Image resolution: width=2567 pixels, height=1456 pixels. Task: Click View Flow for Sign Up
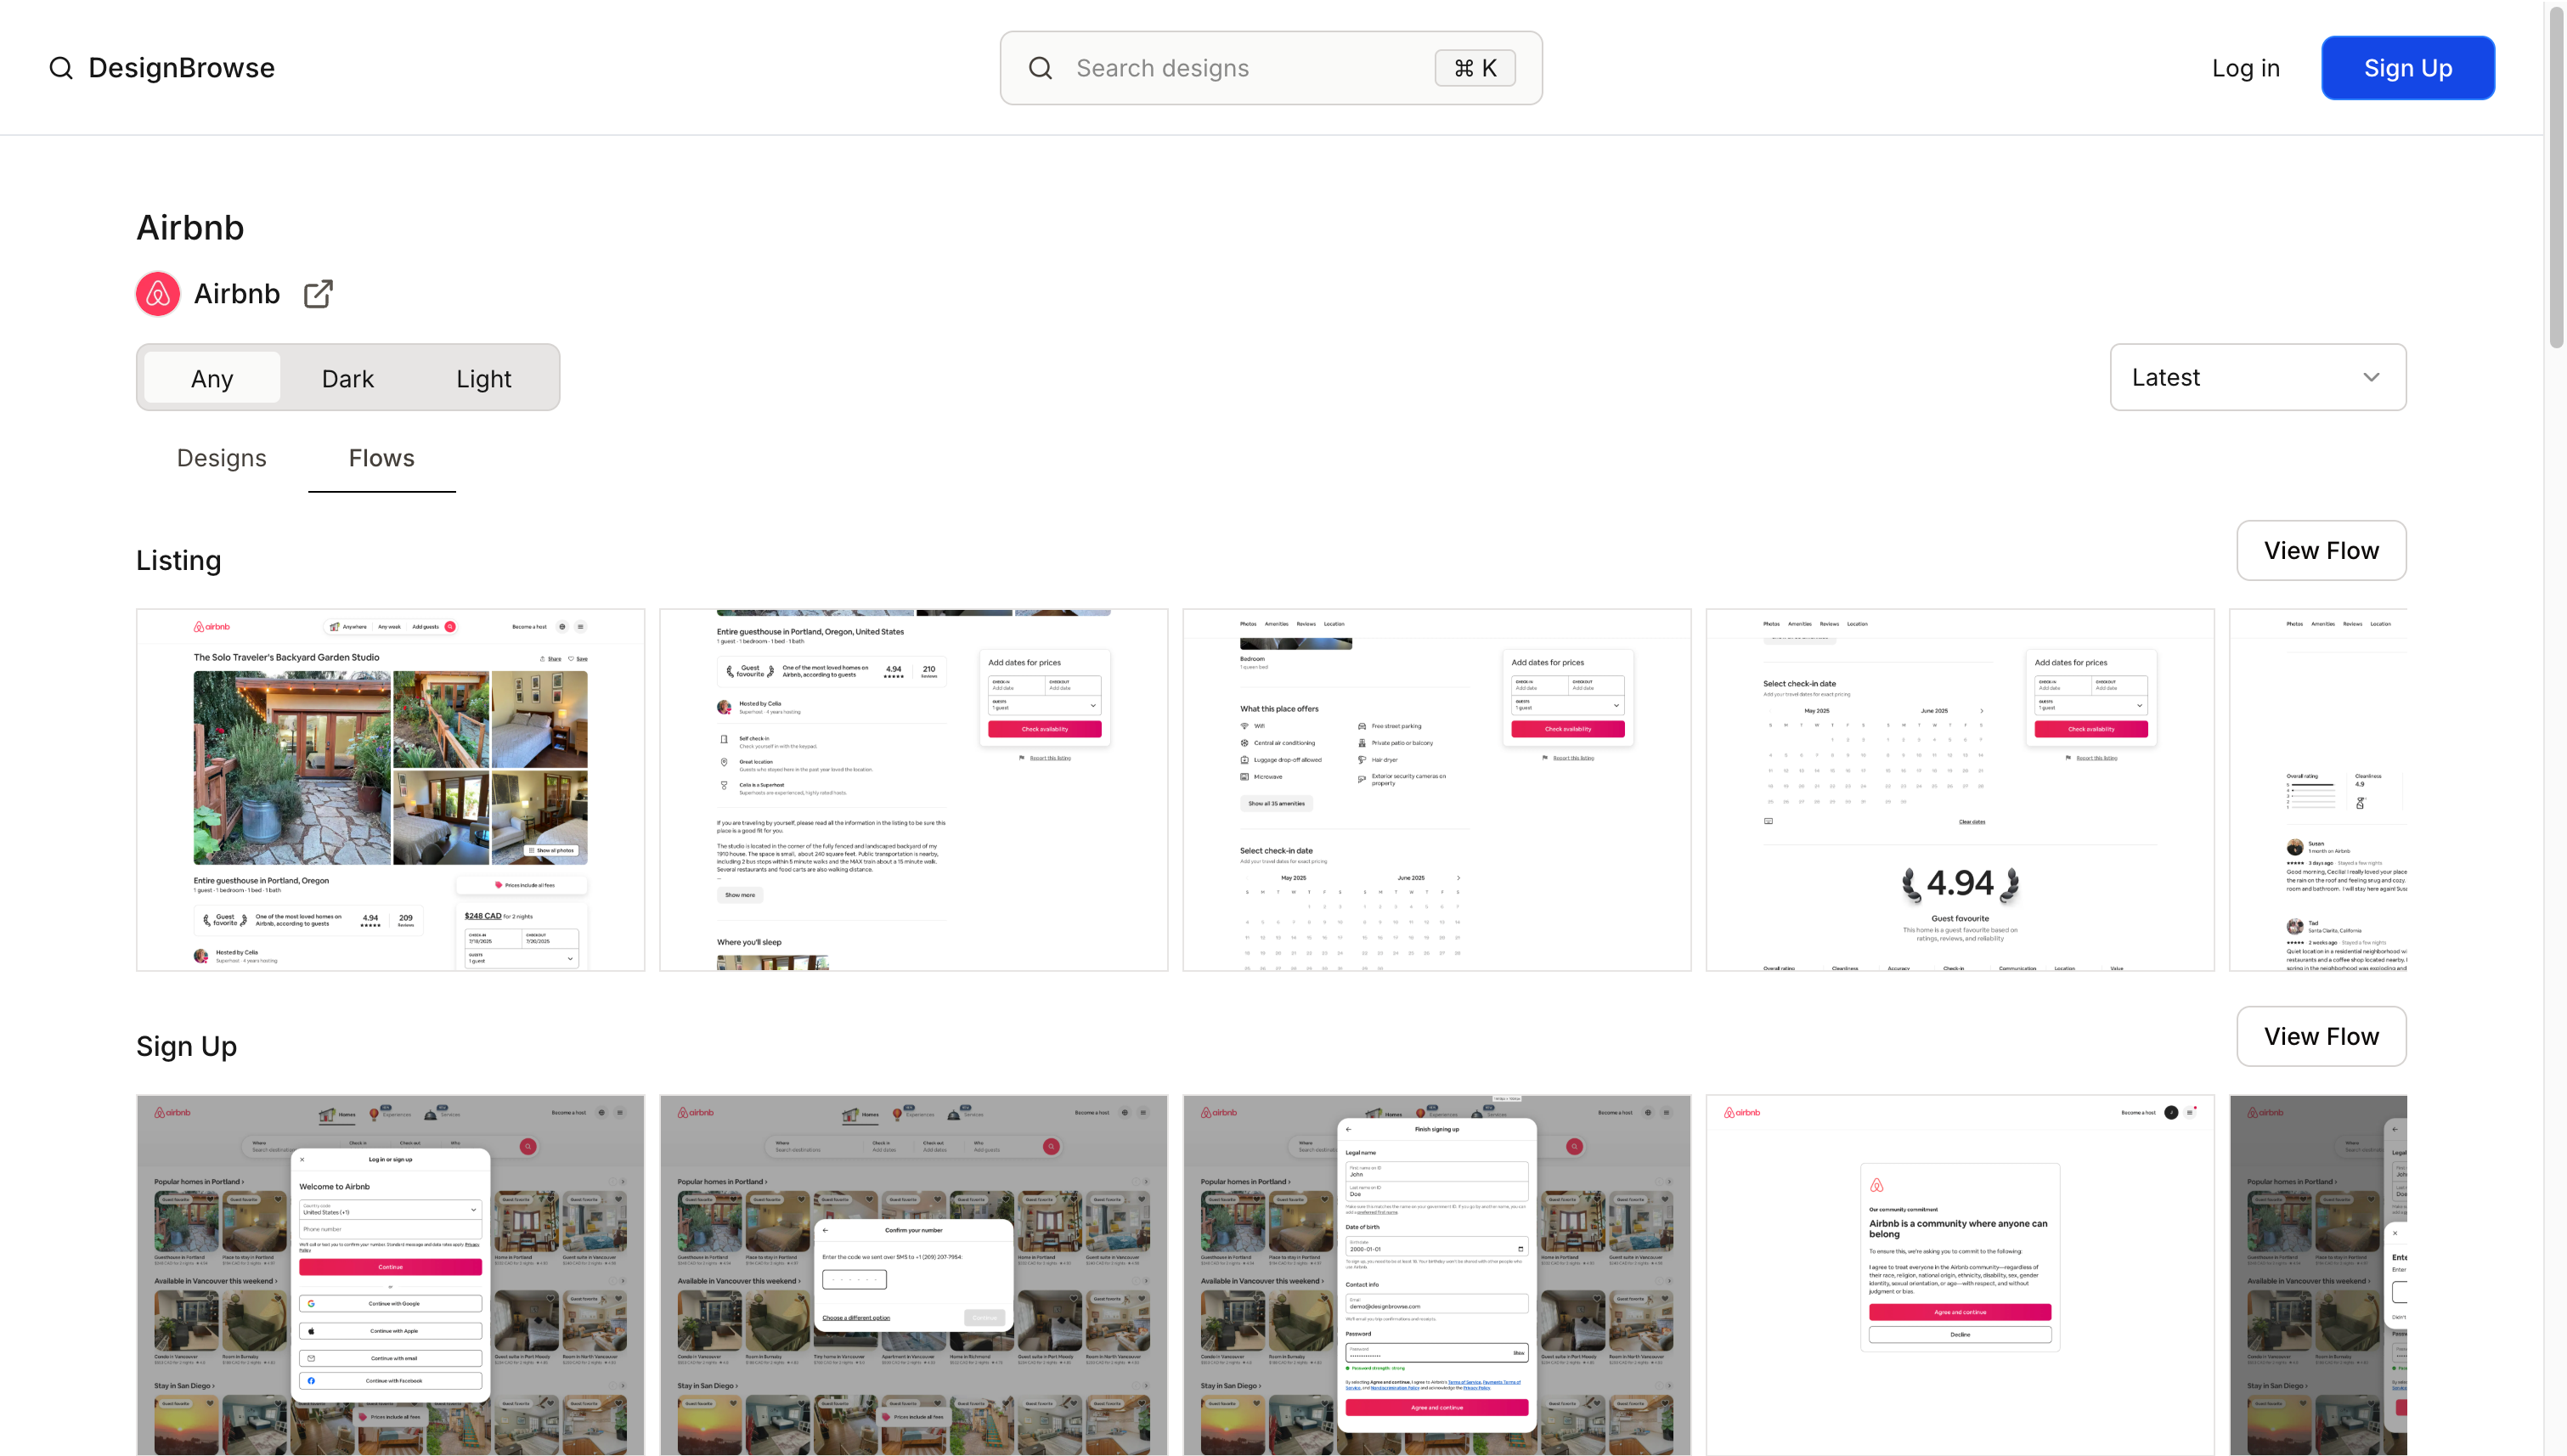coord(2321,1036)
